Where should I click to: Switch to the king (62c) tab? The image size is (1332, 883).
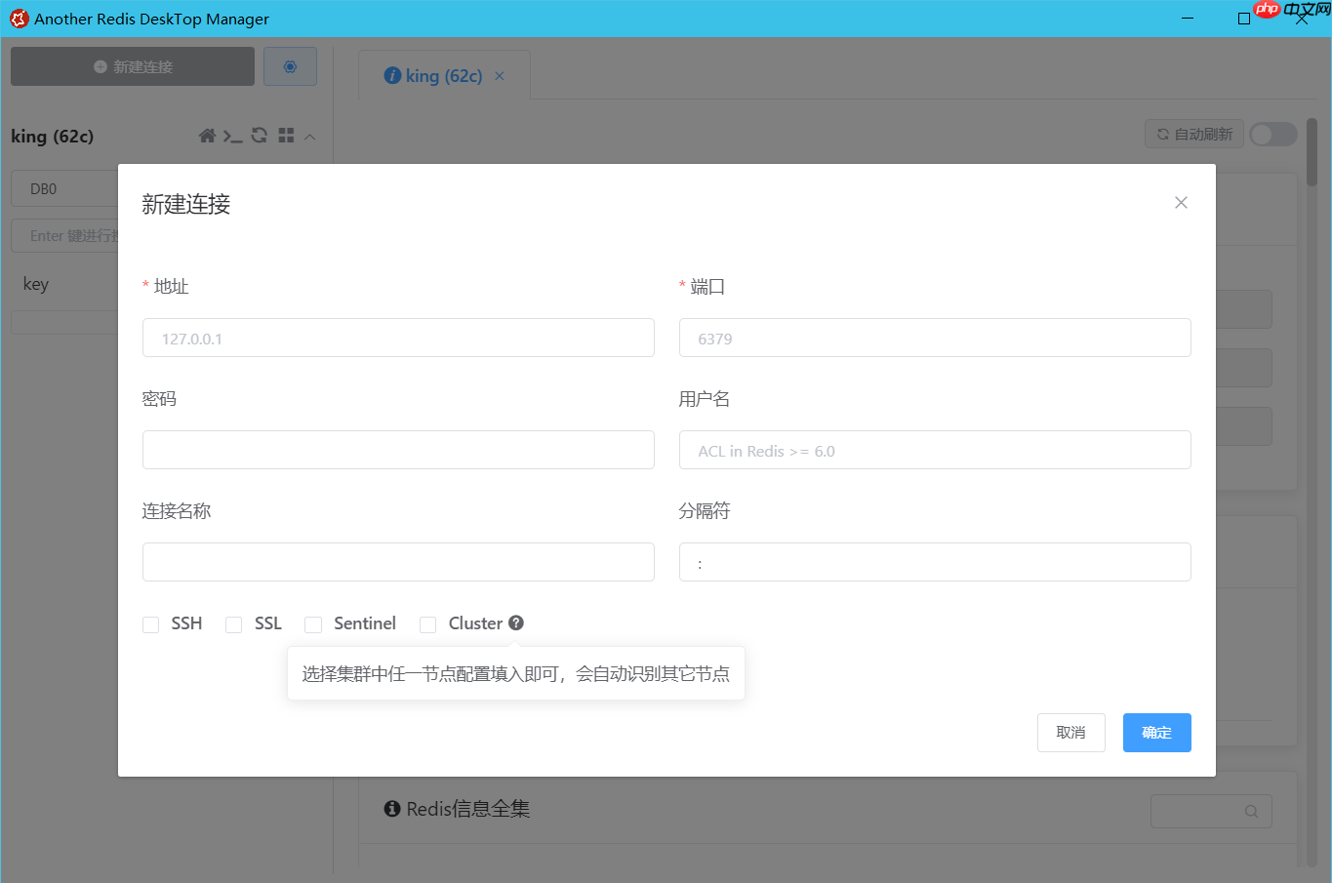point(444,74)
